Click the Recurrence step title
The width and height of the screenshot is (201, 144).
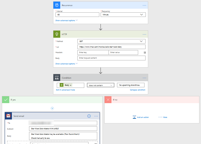tap(67, 5)
